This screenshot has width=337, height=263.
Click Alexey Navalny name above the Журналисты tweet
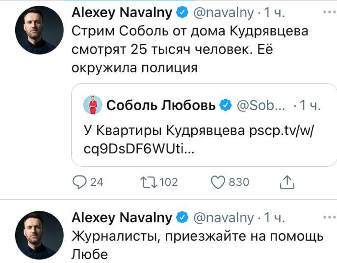click(122, 217)
